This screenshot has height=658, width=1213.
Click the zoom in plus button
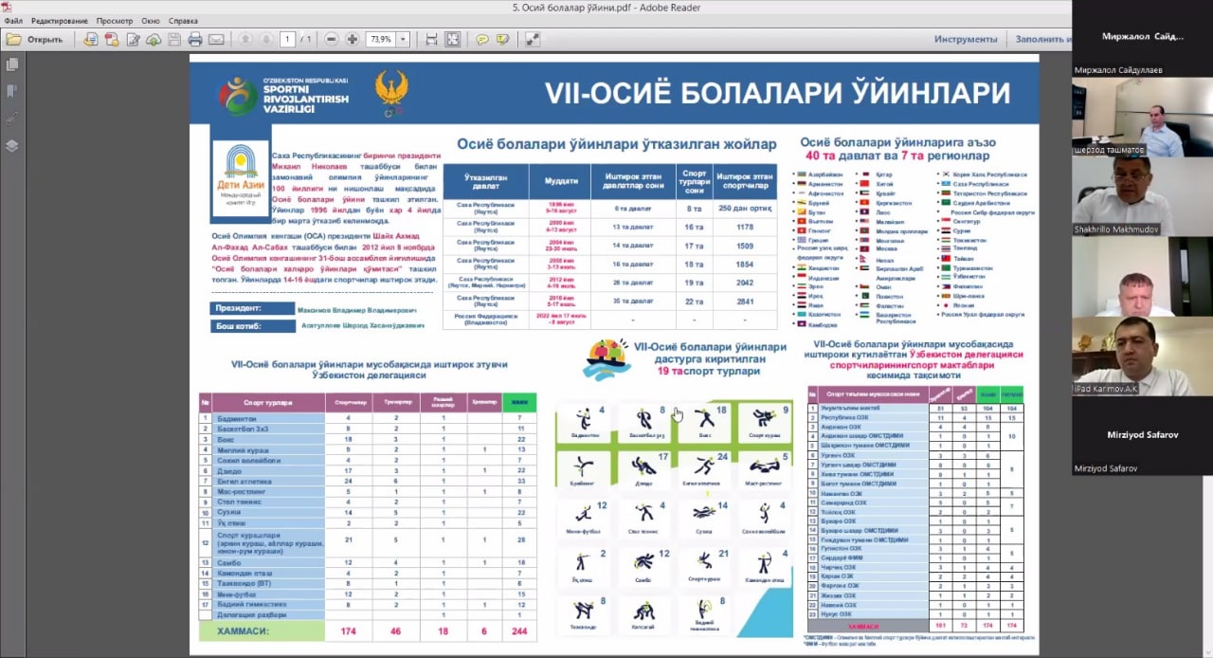click(x=353, y=40)
